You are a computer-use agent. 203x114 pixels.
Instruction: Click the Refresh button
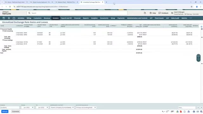[x=5, y=111]
